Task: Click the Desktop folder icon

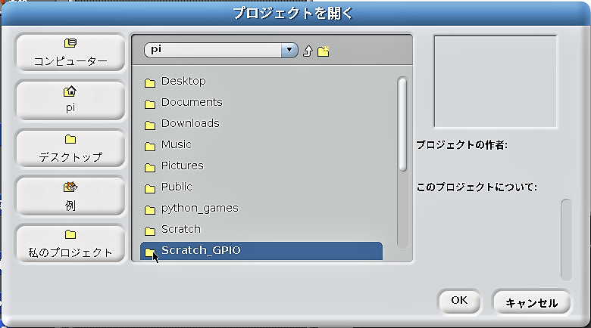Action: coord(150,82)
